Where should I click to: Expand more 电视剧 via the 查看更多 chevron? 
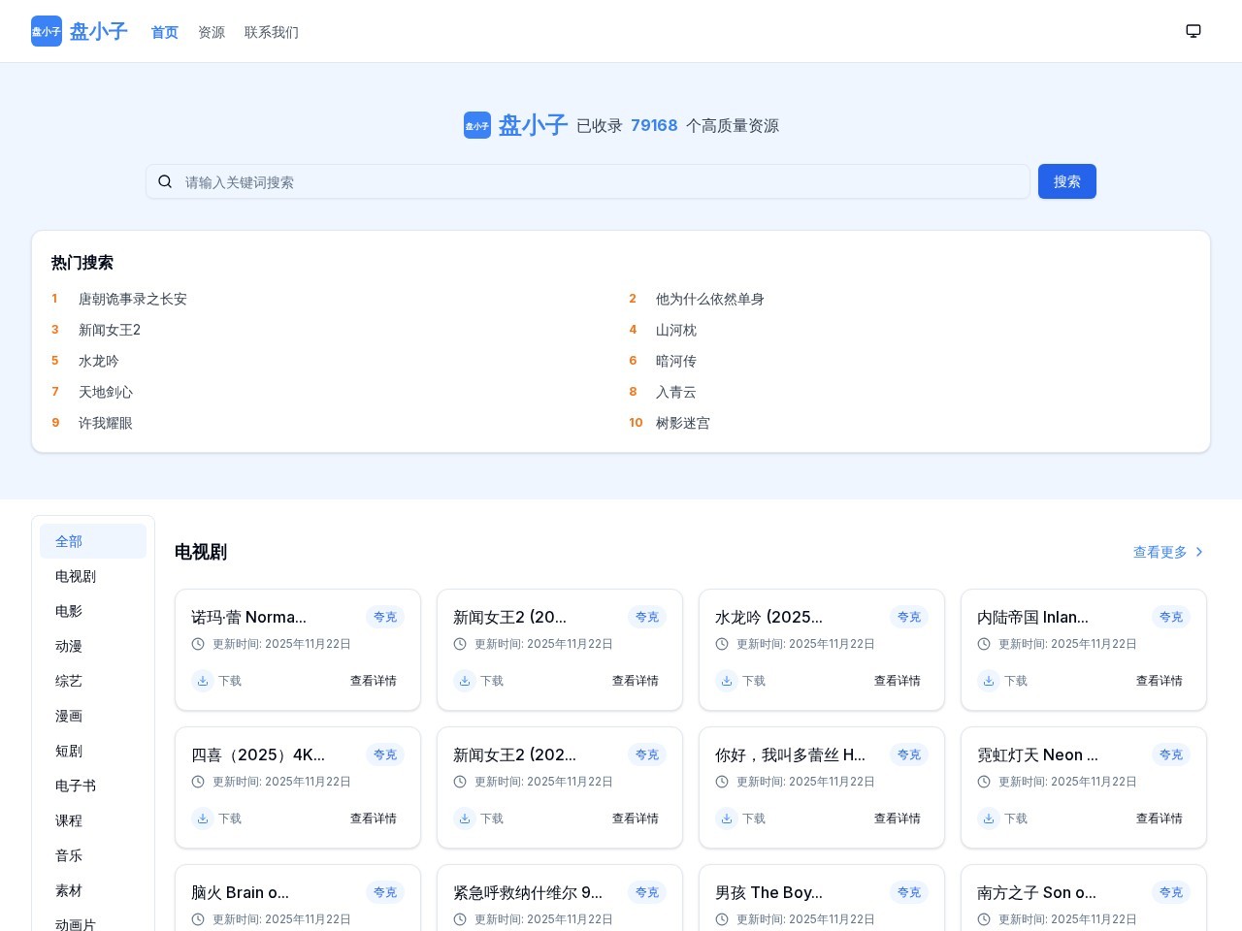coord(1199,552)
